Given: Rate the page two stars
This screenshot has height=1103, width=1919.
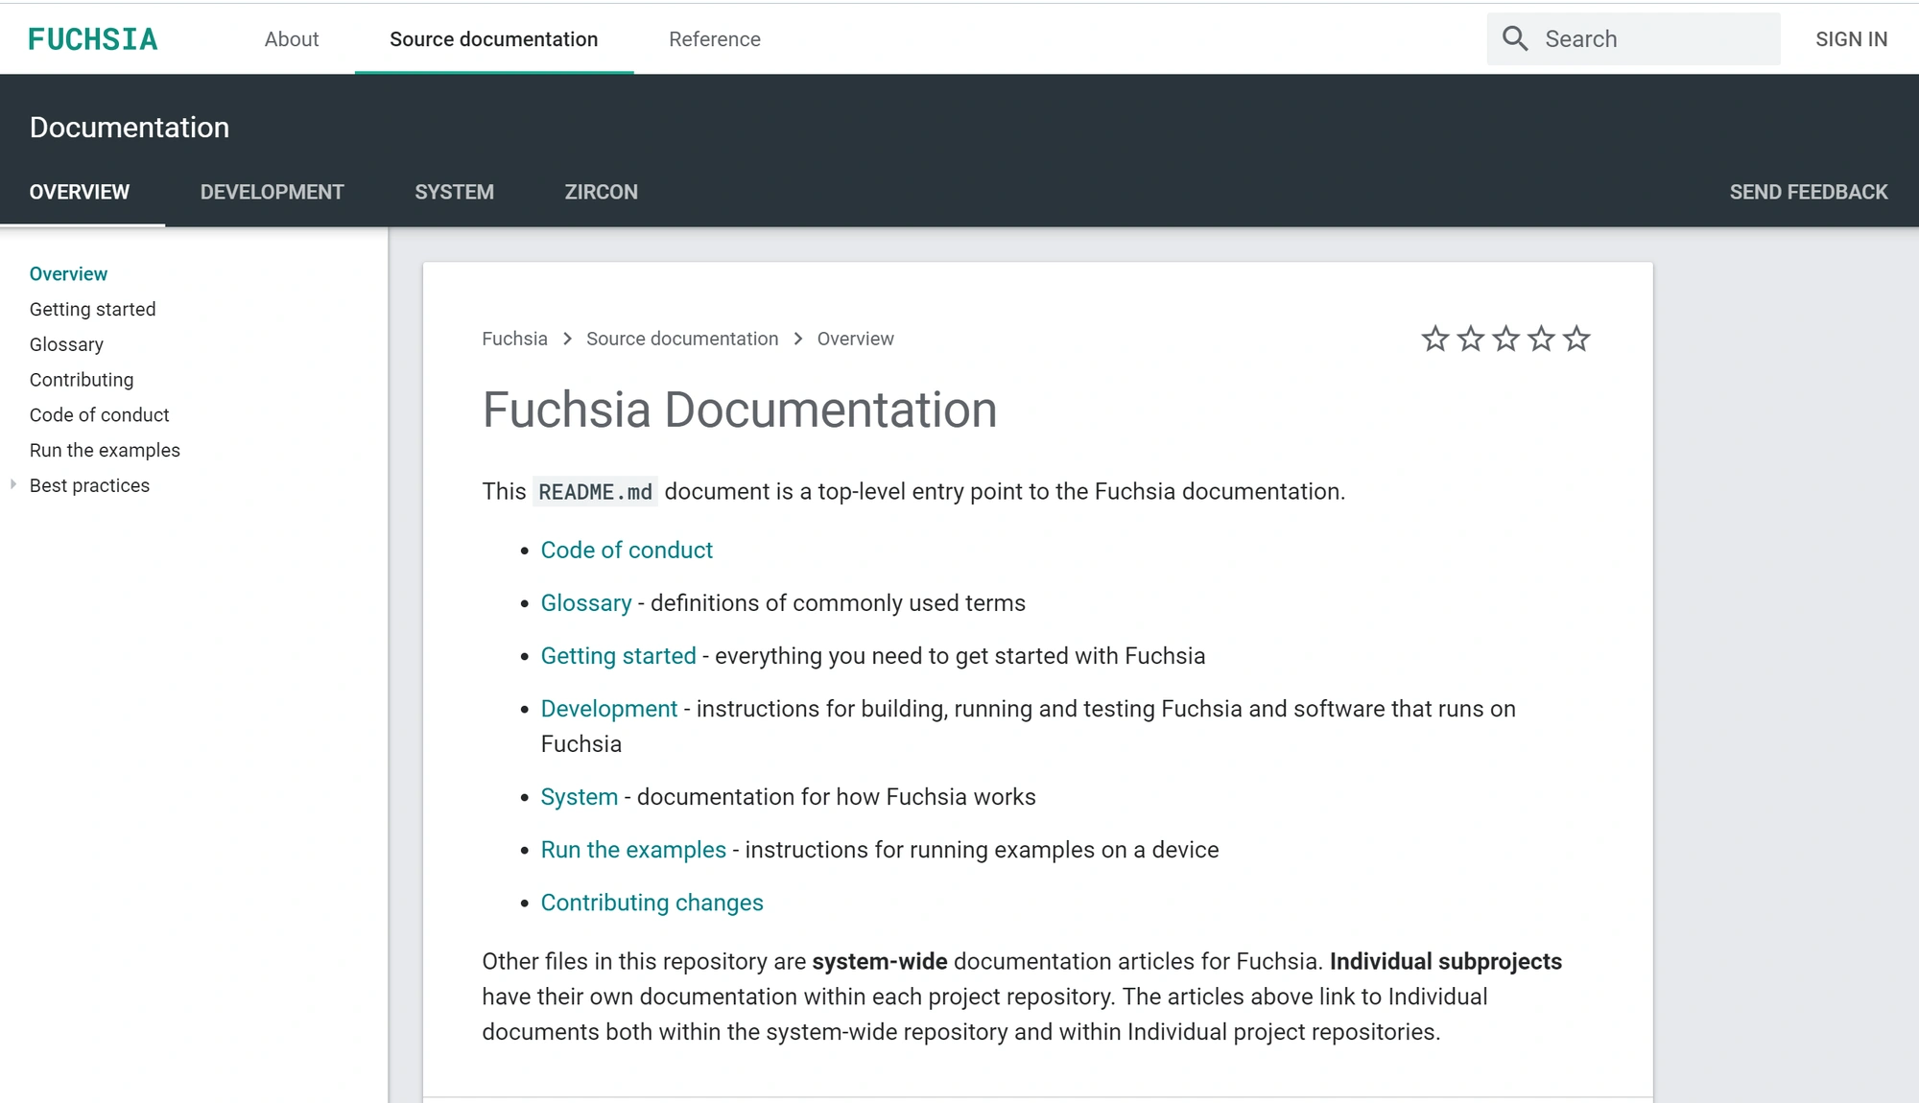Looking at the screenshot, I should (x=1471, y=339).
